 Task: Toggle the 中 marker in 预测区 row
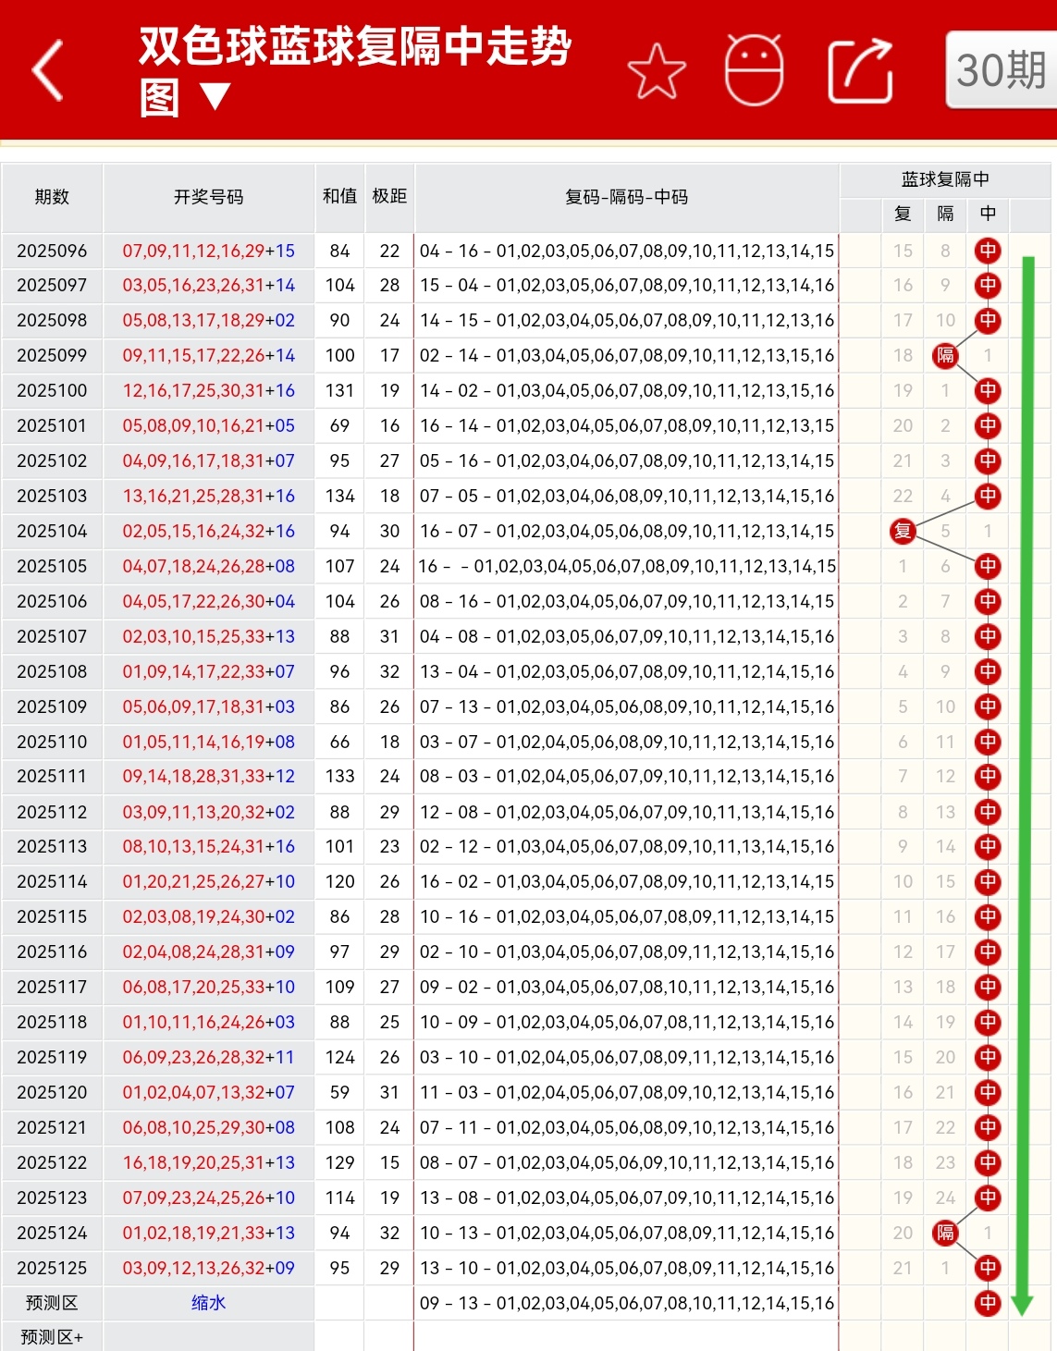coord(988,1303)
